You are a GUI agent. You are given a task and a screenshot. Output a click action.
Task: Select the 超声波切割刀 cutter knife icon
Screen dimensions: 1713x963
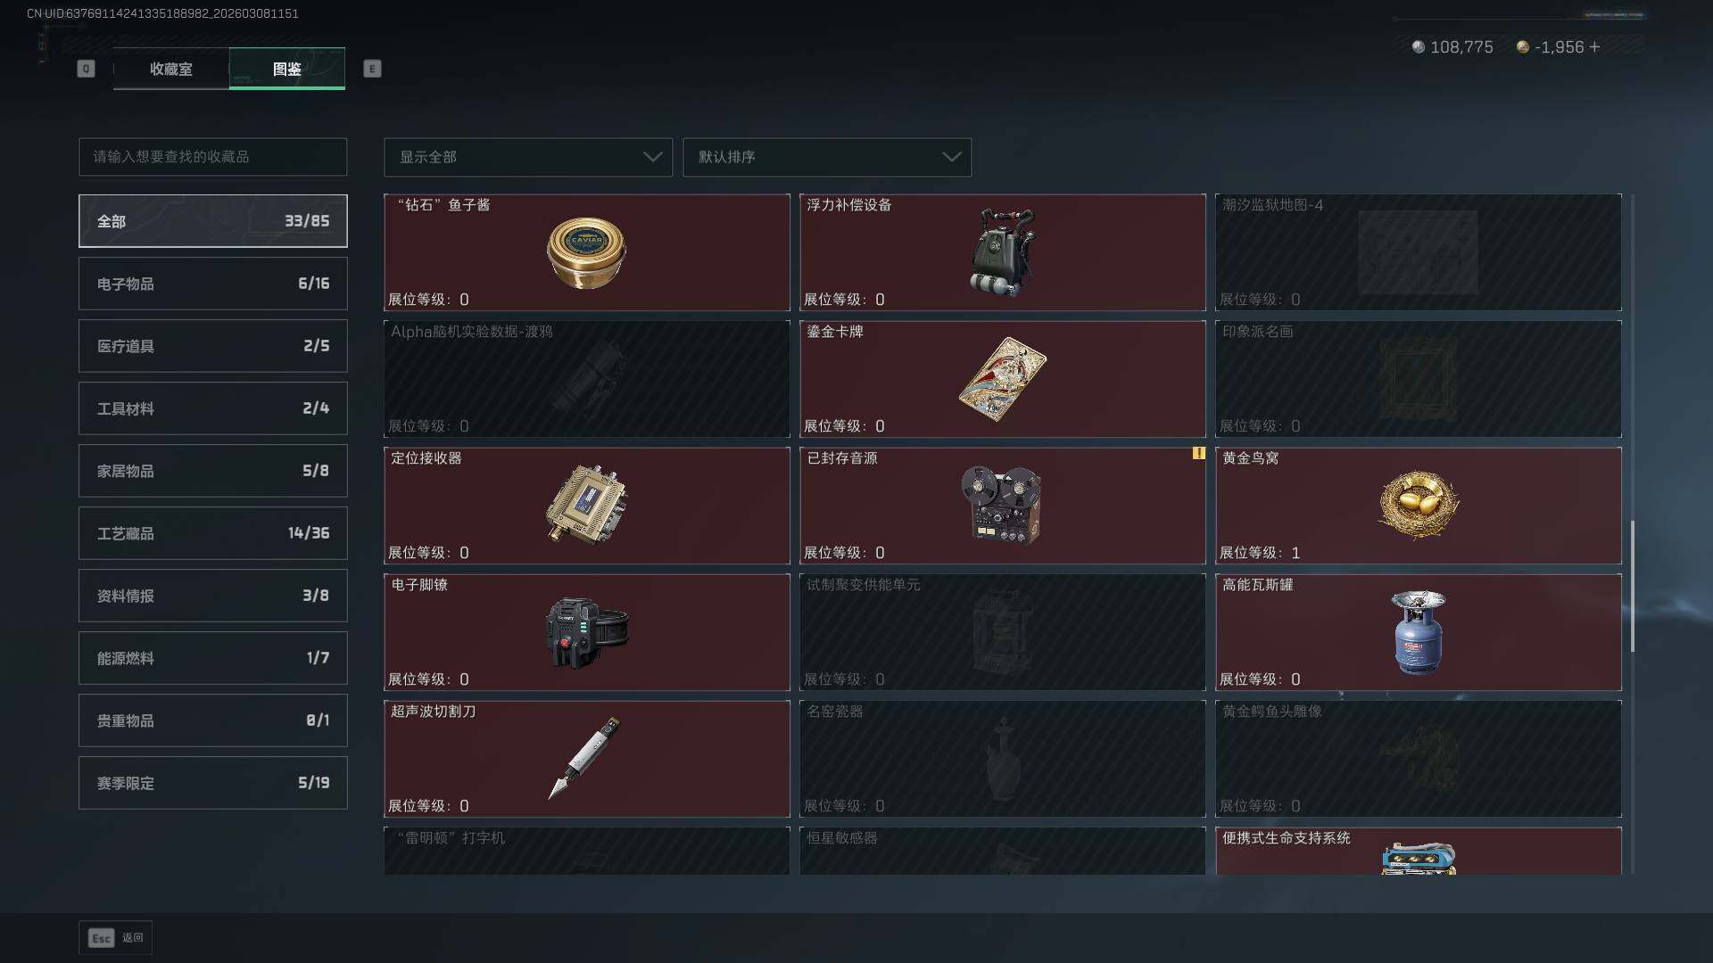pos(584,758)
